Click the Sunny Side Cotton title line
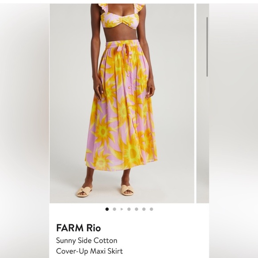 click(x=87, y=241)
